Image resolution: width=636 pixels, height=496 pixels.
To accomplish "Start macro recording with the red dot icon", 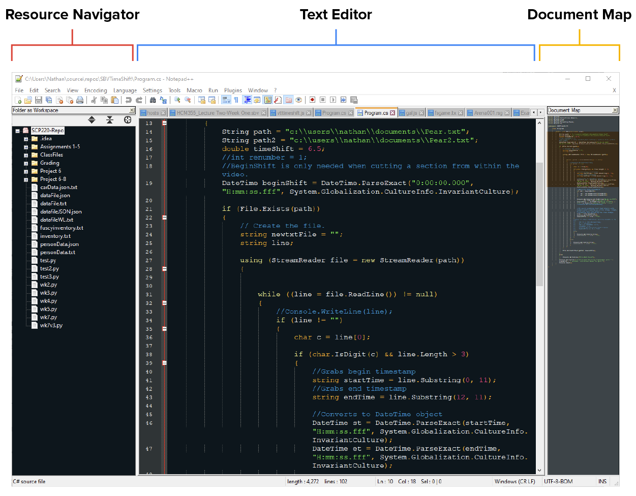I will tap(312, 100).
